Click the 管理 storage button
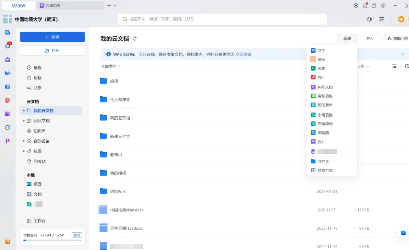 [77, 235]
